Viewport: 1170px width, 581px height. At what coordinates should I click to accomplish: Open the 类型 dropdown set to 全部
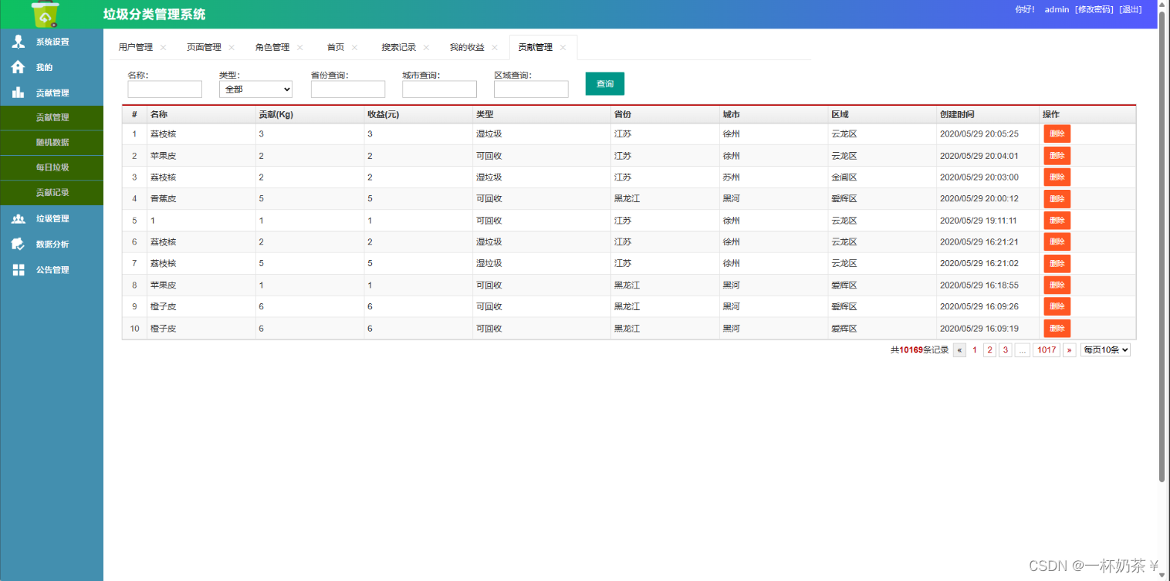pyautogui.click(x=255, y=90)
